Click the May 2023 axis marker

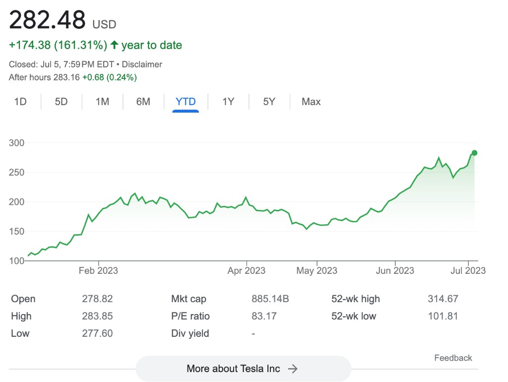click(317, 270)
